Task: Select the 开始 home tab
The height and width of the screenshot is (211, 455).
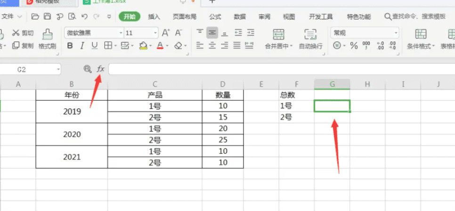Action: [130, 16]
